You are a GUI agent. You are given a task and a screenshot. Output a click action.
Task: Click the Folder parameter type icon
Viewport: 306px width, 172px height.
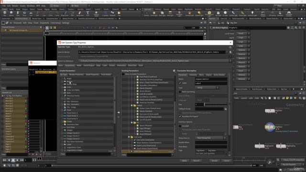[65, 121]
